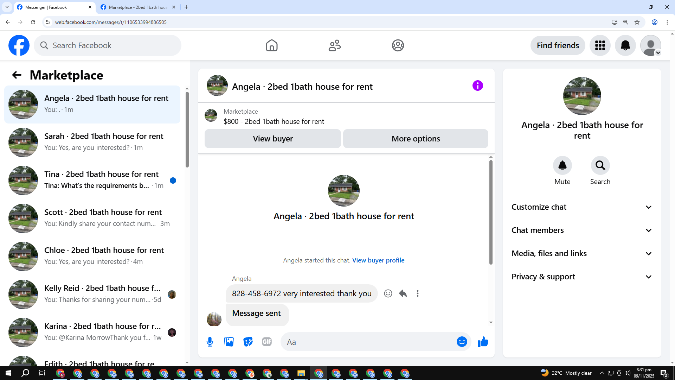Viewport: 675px width, 380px height.
Task: Close the Marketplace browser tab
Action: [174, 7]
